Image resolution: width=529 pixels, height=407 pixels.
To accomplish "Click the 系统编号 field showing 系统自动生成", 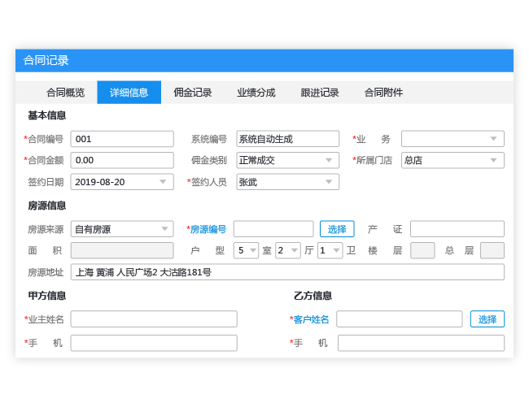I will (x=288, y=139).
